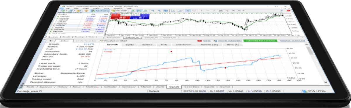Switch to the Balance signal tab
This screenshot has height=108, width=351.
tap(147, 45)
